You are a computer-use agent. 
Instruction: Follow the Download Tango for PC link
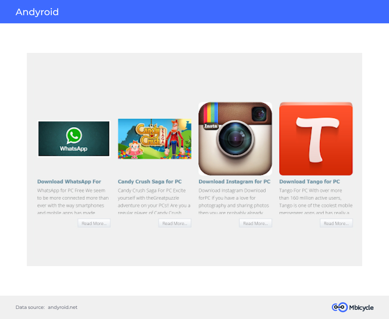pyautogui.click(x=310, y=182)
